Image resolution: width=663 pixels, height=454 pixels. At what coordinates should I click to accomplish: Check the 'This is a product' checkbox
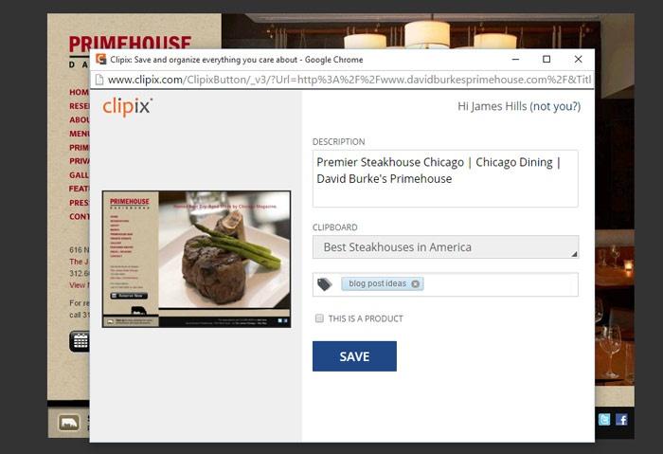click(319, 318)
